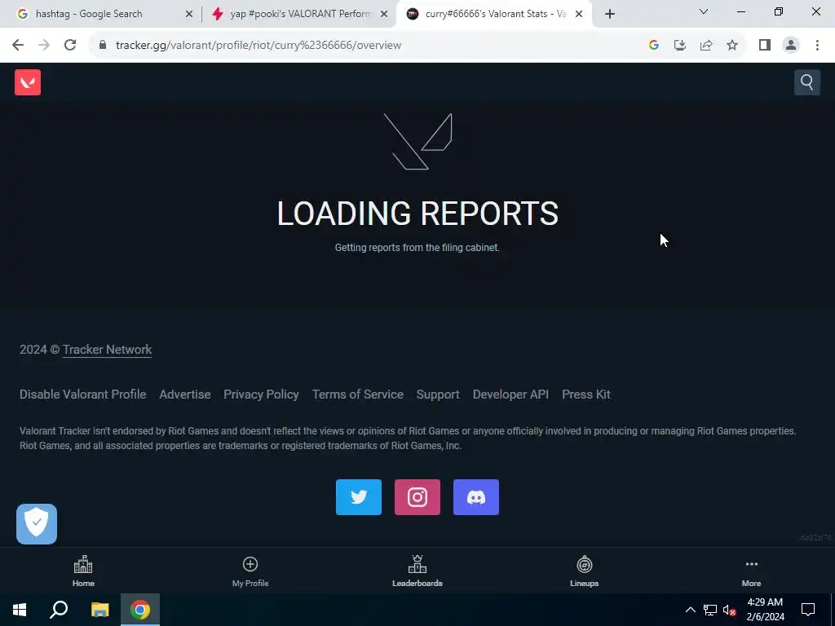Image resolution: width=835 pixels, height=626 pixels.
Task: Click Disable Valorant Profile link
Action: pos(82,395)
